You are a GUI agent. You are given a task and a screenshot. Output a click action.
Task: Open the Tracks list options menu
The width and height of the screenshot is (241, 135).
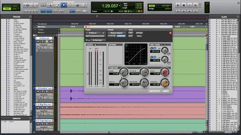[30, 17]
